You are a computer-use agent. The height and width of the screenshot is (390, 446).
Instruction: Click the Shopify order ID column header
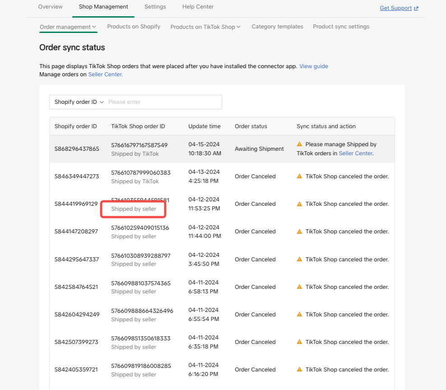(x=76, y=126)
